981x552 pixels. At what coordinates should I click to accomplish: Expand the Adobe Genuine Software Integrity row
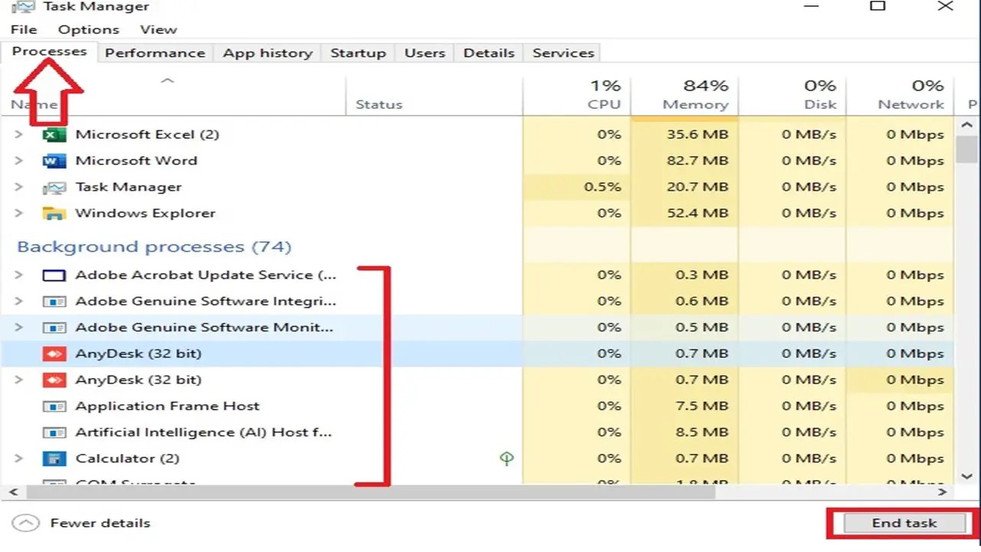(x=19, y=301)
